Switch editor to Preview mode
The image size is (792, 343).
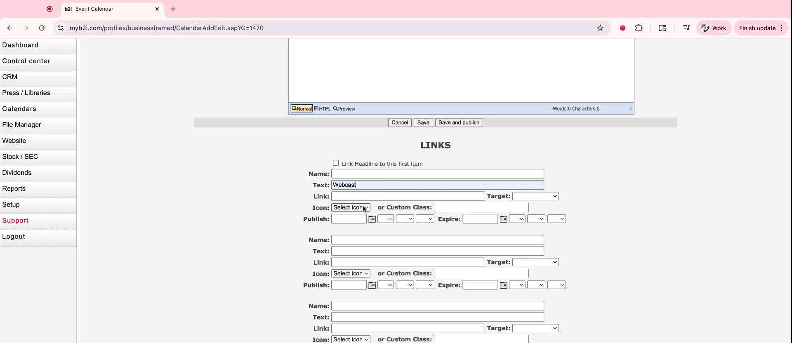pos(344,108)
